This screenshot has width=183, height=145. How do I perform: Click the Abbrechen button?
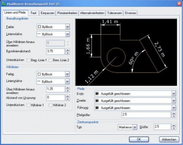click(x=169, y=139)
